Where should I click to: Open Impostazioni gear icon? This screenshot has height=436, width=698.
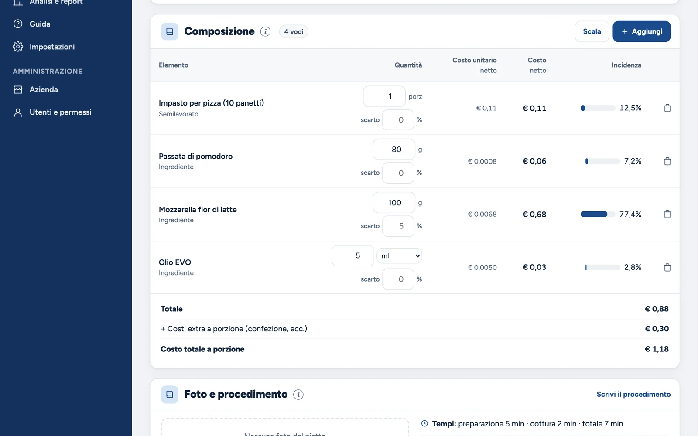tap(18, 47)
